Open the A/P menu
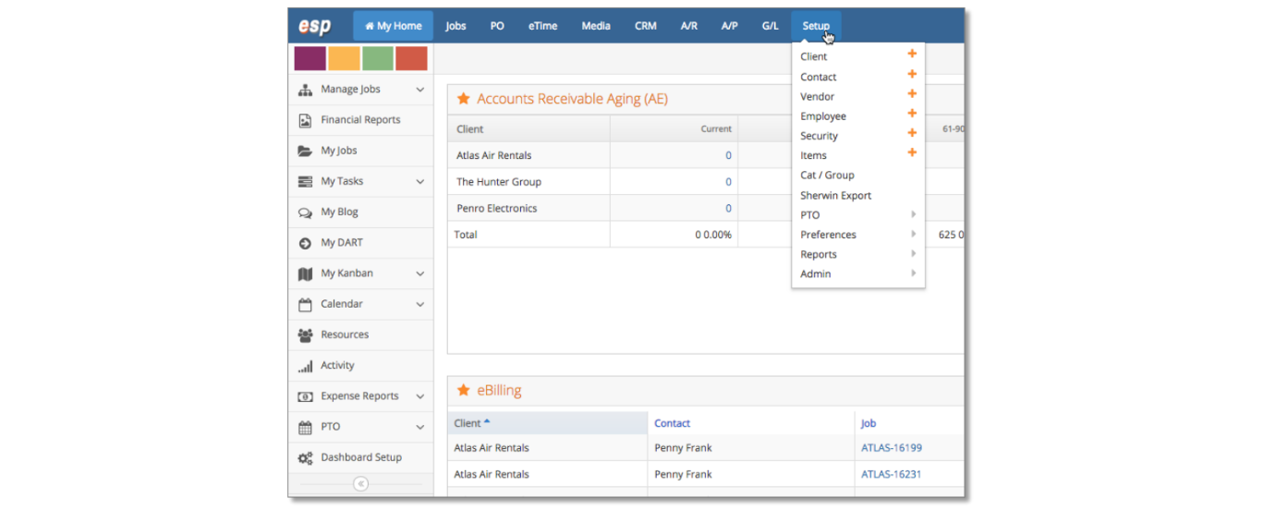 (x=730, y=26)
